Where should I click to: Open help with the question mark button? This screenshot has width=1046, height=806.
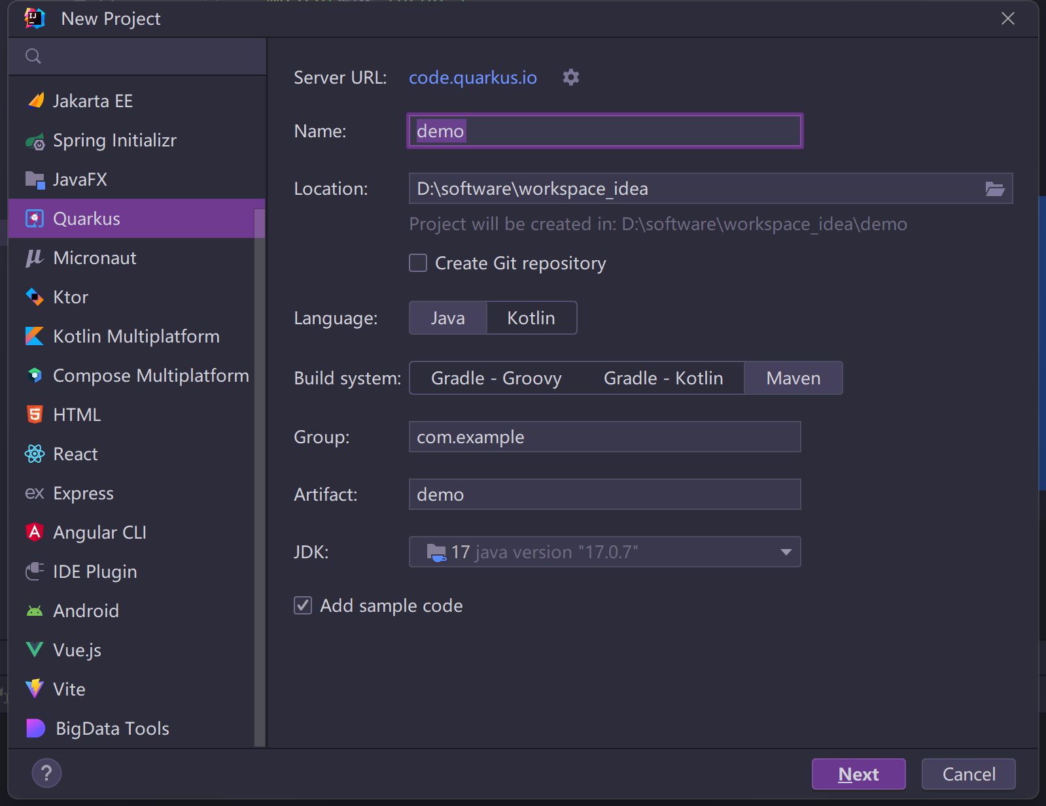[46, 773]
